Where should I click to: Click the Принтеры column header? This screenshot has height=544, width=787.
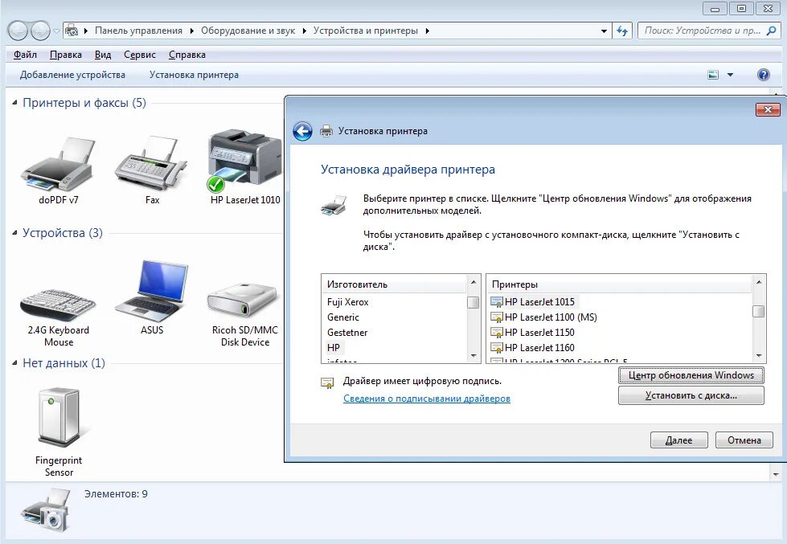click(620, 284)
